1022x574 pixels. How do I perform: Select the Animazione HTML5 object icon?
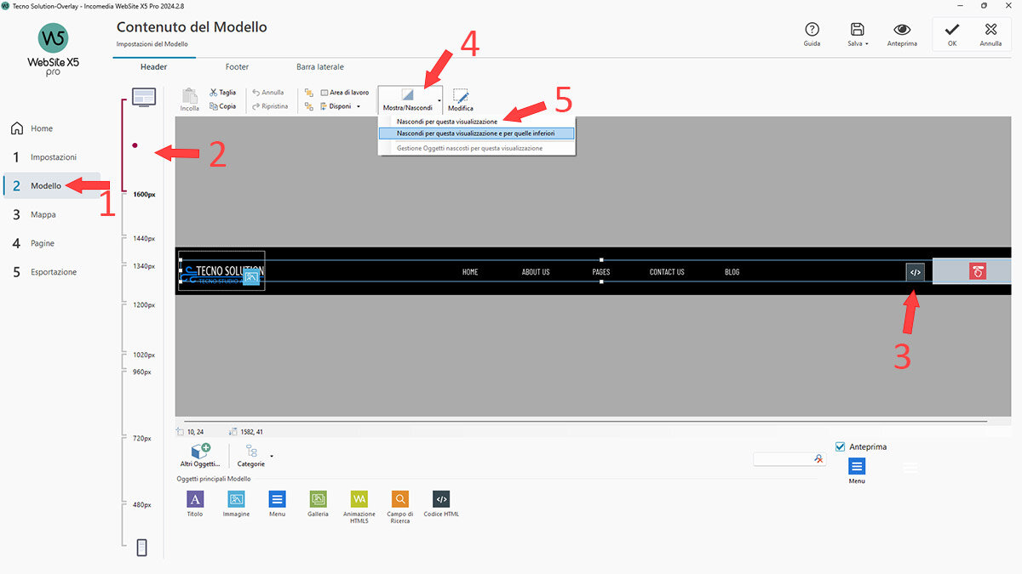tap(359, 499)
